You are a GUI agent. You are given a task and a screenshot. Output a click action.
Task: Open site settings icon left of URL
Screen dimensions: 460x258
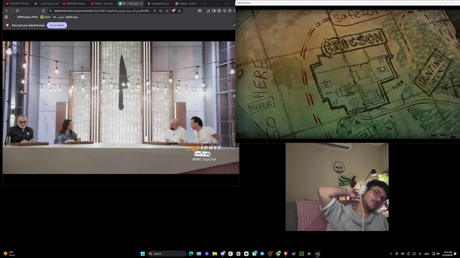coord(51,11)
